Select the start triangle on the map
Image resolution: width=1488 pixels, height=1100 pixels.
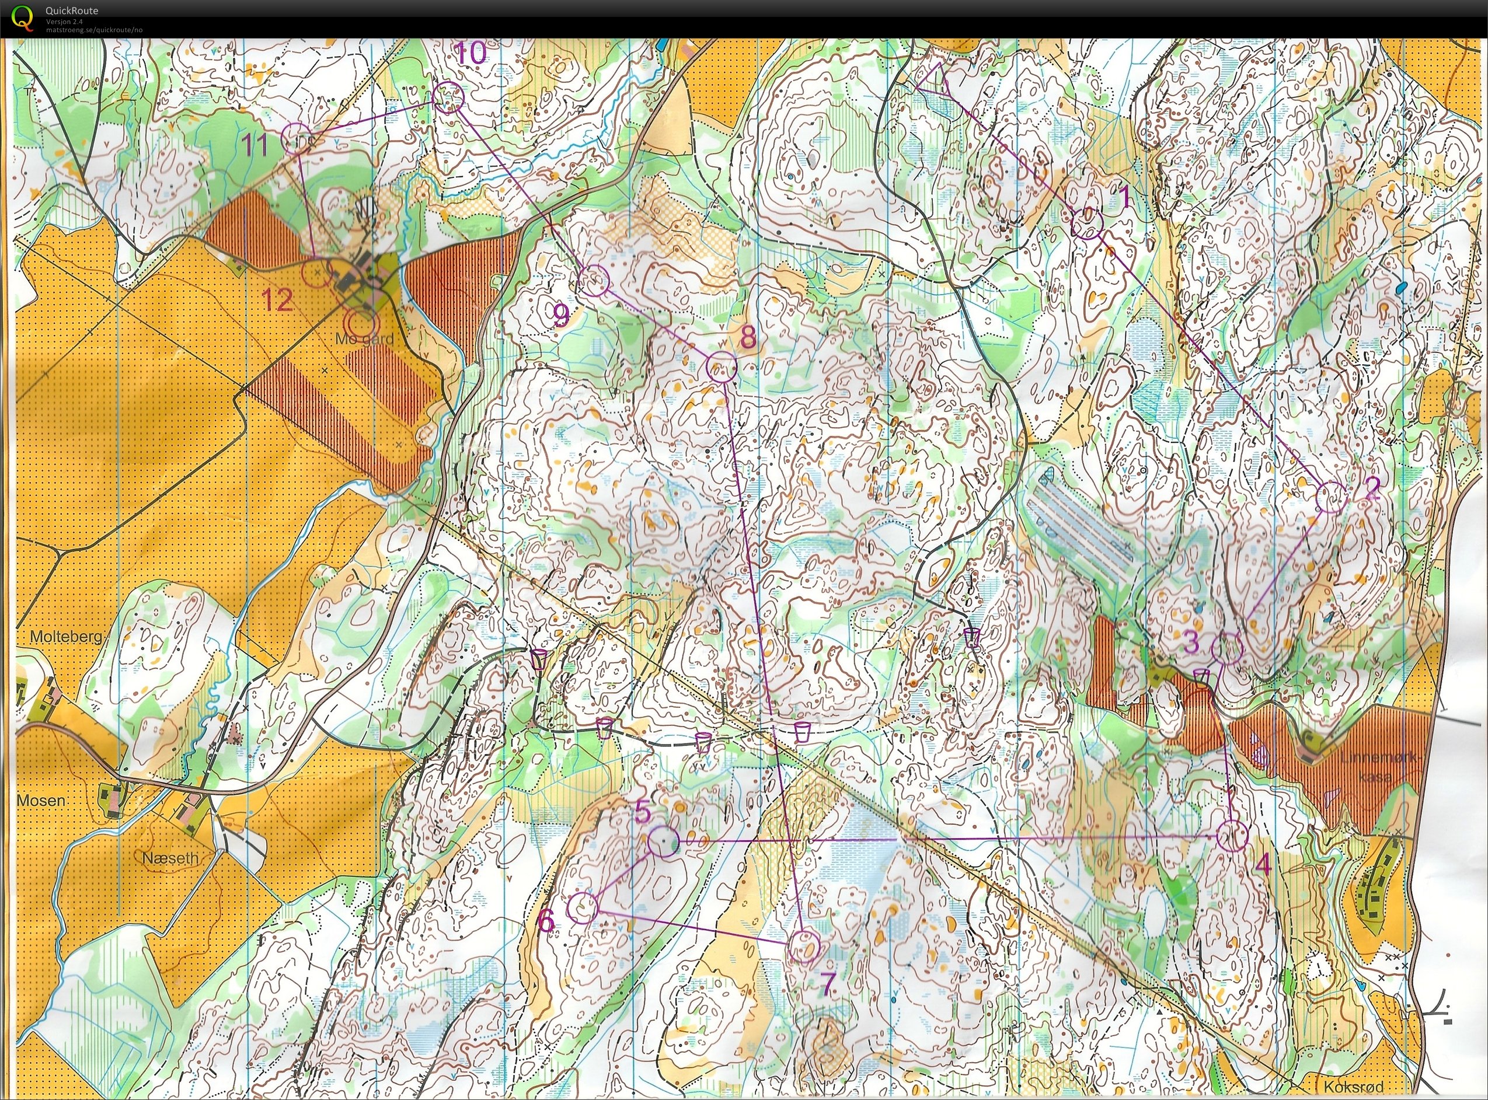coord(934,79)
